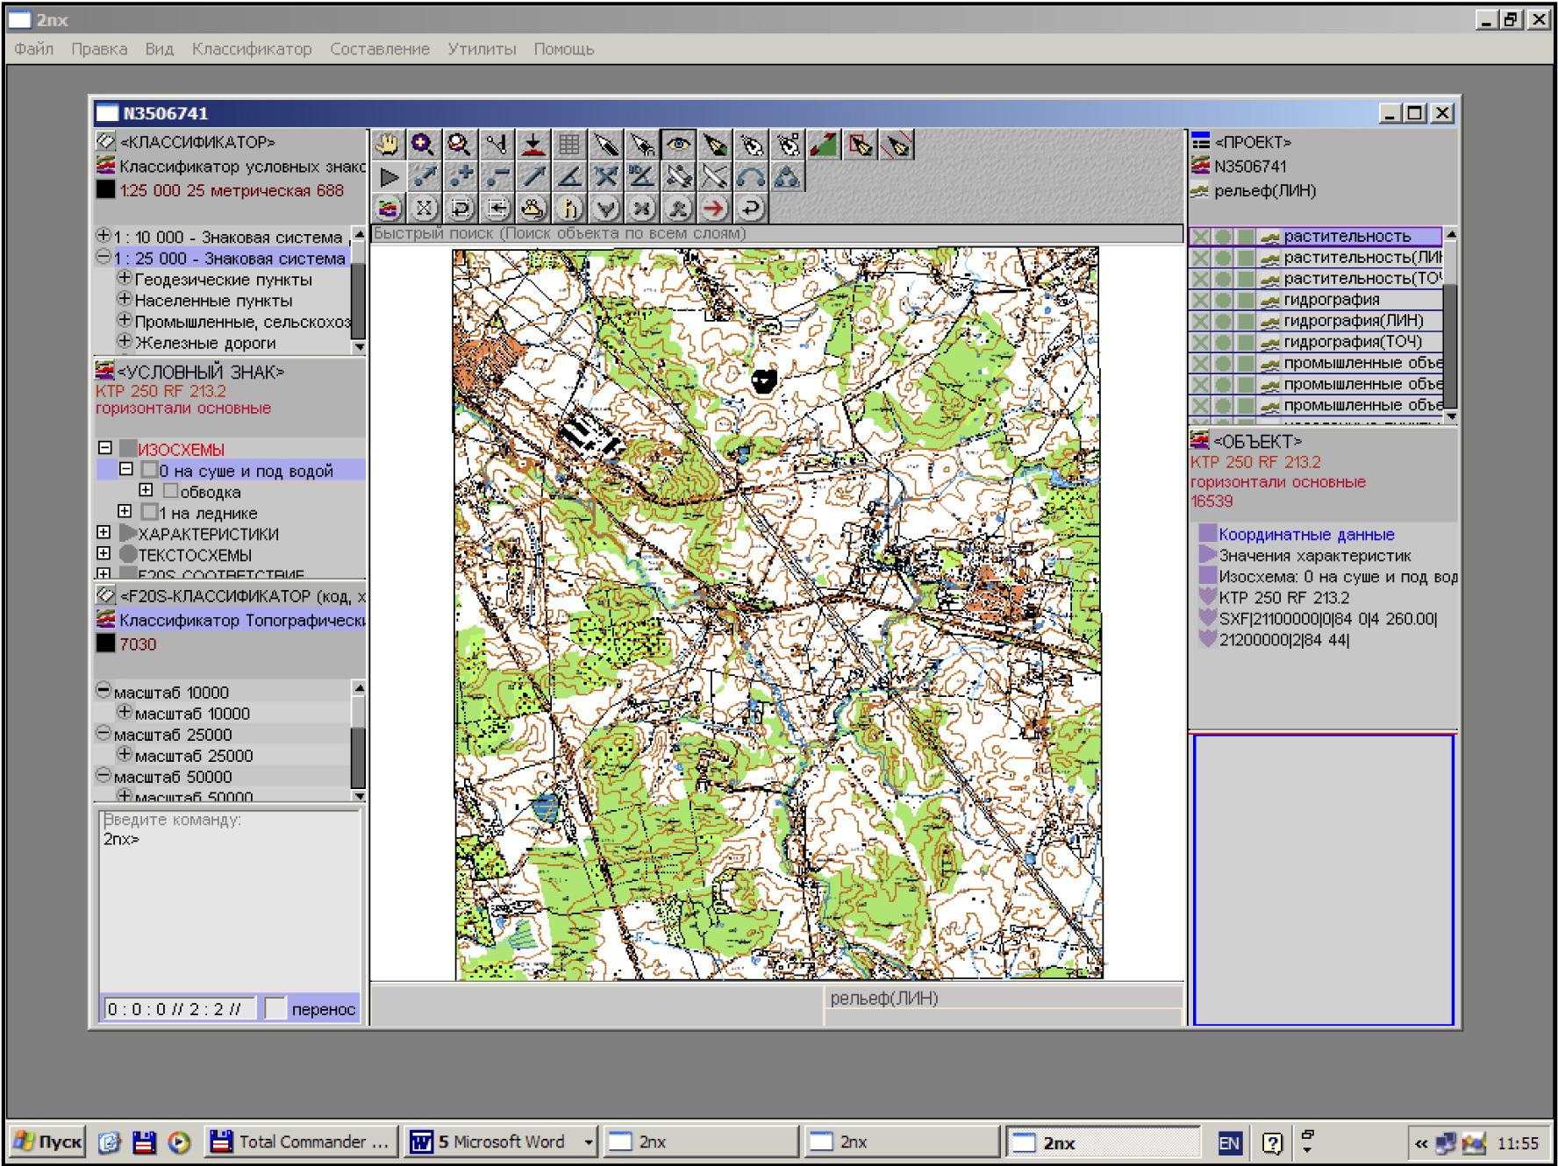Image resolution: width=1558 pixels, height=1166 pixels.
Task: Check the '0 на суше и под водой' box
Action: pyautogui.click(x=150, y=471)
